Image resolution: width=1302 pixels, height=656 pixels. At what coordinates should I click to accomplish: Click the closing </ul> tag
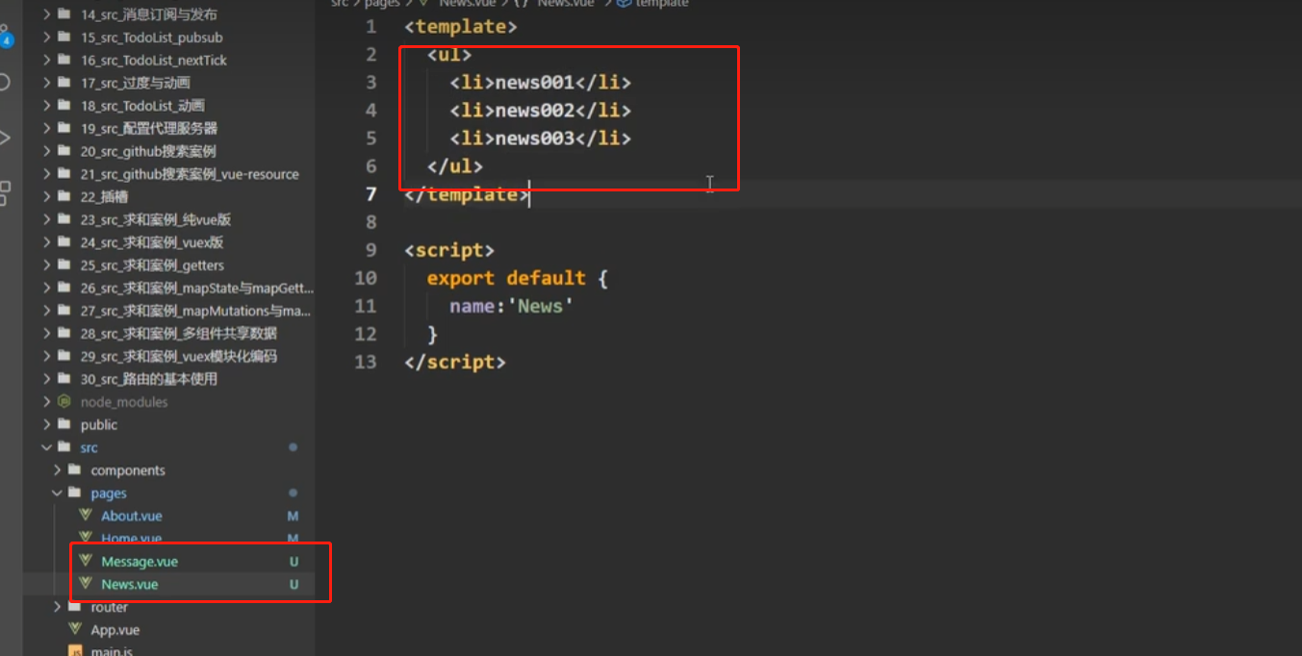455,166
